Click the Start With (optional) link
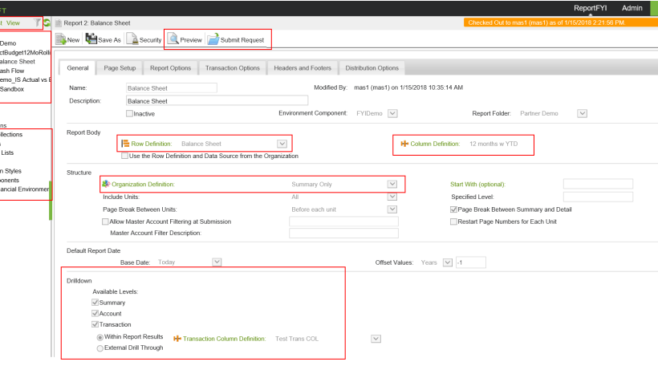Viewport: 658px width, 370px height. click(478, 184)
